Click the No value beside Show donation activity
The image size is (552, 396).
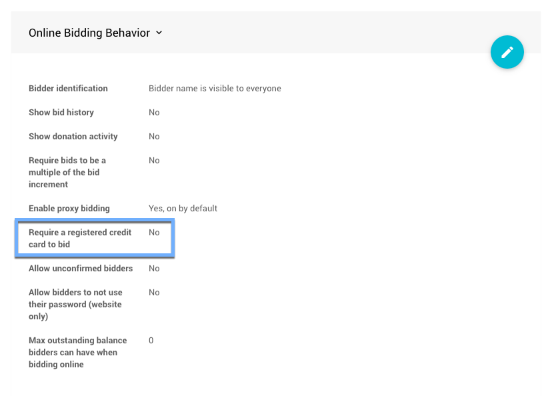pyautogui.click(x=154, y=137)
